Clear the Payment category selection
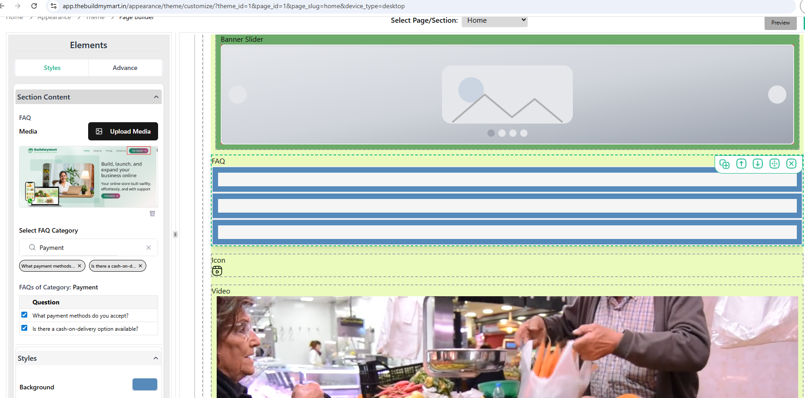This screenshot has height=398, width=805. [x=149, y=248]
